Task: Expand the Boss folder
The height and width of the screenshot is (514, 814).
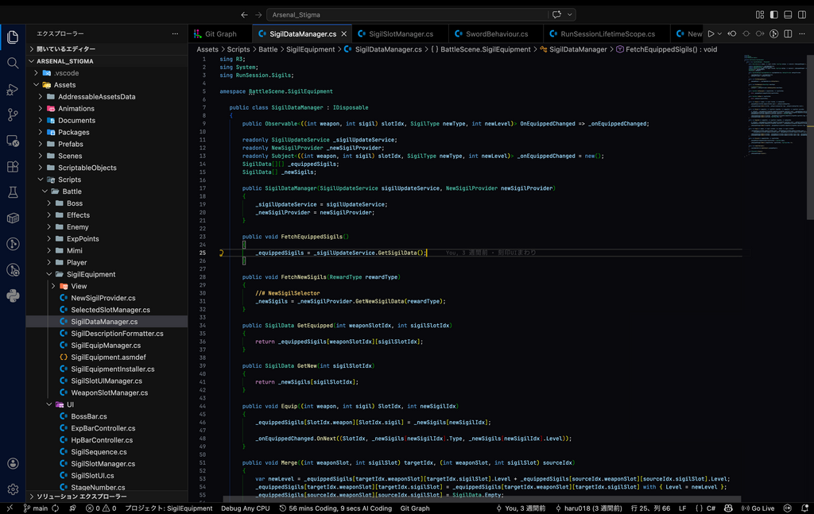Action: pyautogui.click(x=74, y=203)
